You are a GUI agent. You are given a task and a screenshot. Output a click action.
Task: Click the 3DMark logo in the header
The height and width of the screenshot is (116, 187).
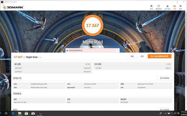(13, 7)
